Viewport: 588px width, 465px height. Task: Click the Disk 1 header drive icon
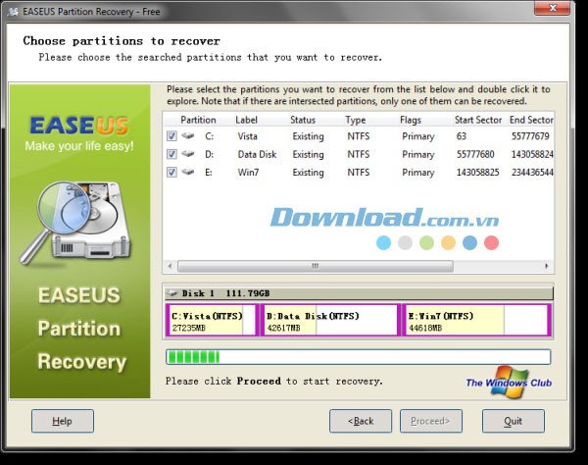[172, 293]
